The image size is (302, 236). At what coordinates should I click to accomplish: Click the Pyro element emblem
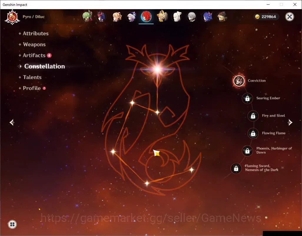coord(12,17)
